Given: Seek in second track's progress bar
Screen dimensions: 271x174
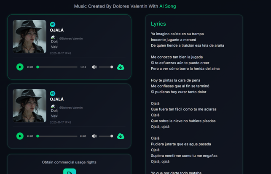Looking at the screenshot, I should click(57, 136).
